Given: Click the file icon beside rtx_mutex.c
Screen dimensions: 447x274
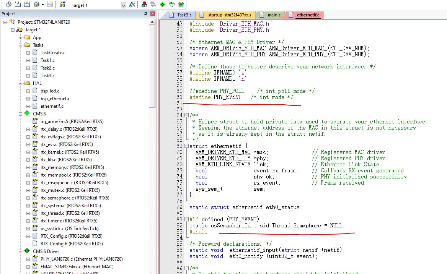Looking at the screenshot, I should (x=35, y=190).
